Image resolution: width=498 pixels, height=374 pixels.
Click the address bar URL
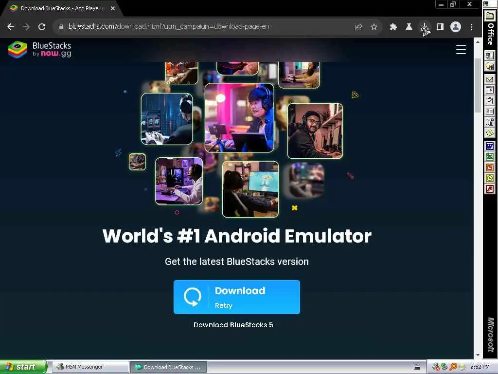(x=169, y=26)
